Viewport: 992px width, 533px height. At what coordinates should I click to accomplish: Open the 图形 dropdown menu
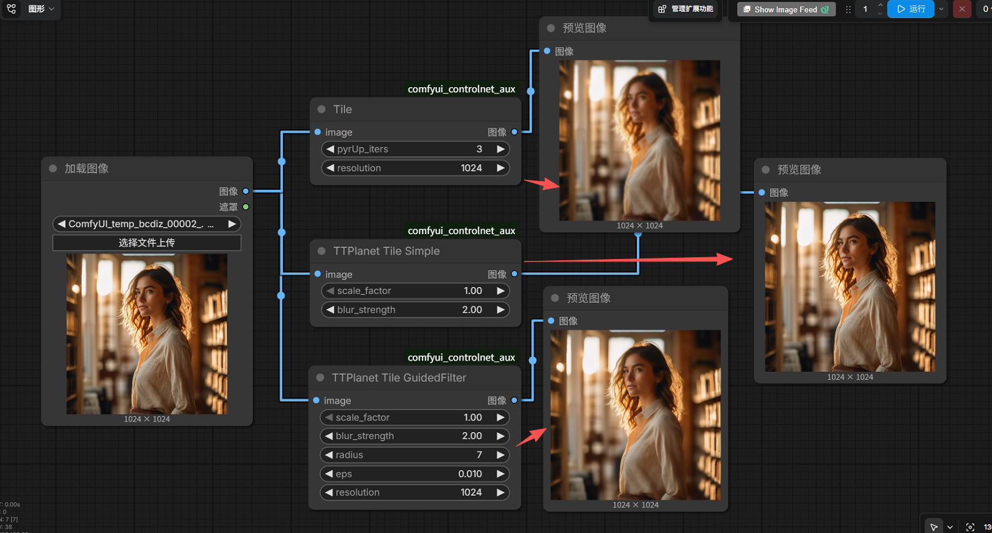pyautogui.click(x=42, y=9)
